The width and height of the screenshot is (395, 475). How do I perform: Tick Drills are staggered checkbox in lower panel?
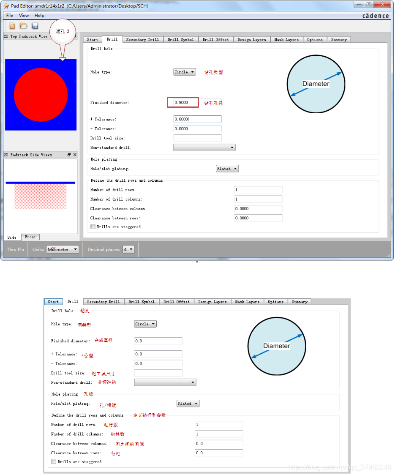tap(54, 461)
